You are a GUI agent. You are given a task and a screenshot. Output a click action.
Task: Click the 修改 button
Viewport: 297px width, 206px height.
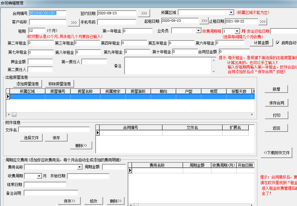pos(94,201)
